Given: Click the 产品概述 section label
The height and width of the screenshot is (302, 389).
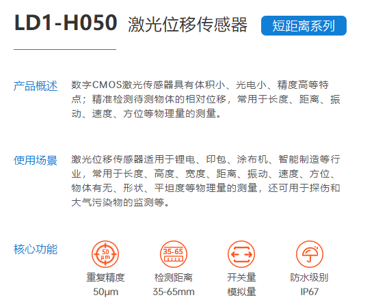Looking at the screenshot, I should click(36, 86).
